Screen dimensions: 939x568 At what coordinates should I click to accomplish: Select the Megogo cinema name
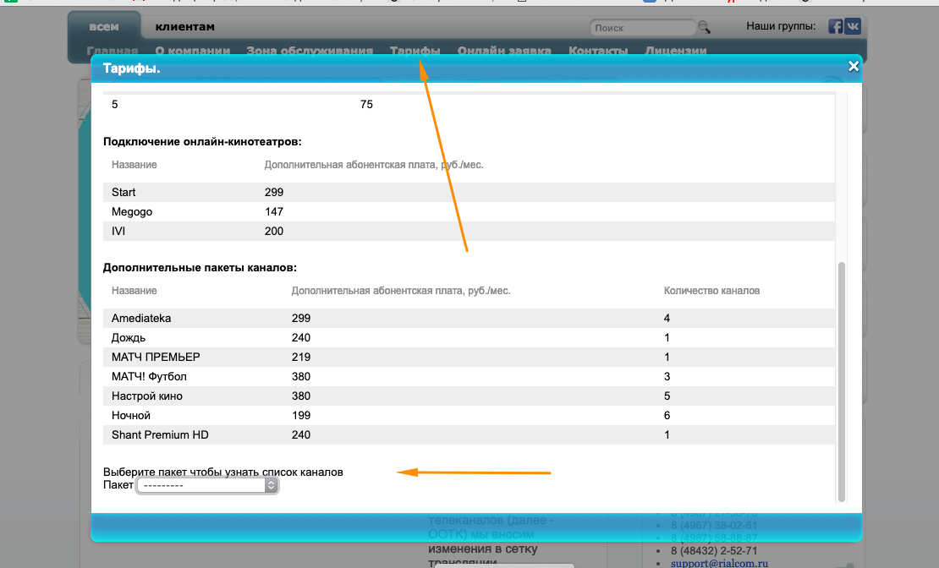pos(132,212)
